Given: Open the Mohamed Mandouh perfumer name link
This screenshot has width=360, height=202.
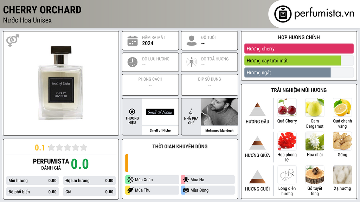Looking at the screenshot, I should [219, 130].
